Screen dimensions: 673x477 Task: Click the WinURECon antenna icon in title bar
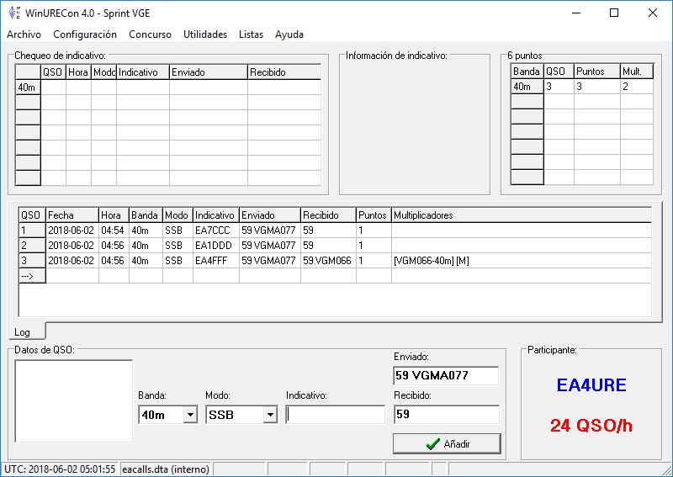pyautogui.click(x=13, y=13)
